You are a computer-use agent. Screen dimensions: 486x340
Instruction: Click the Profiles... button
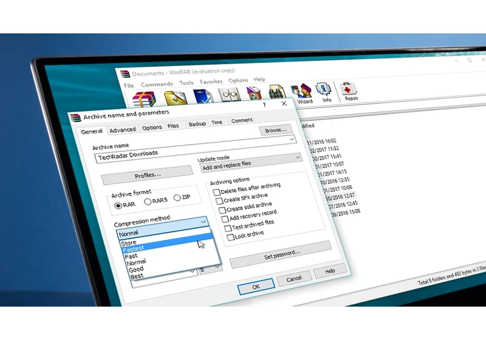click(x=147, y=175)
